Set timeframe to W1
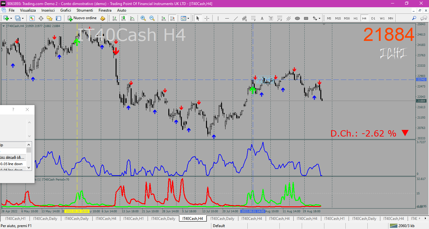Viewport: 429px width, 229px height. coord(382,18)
